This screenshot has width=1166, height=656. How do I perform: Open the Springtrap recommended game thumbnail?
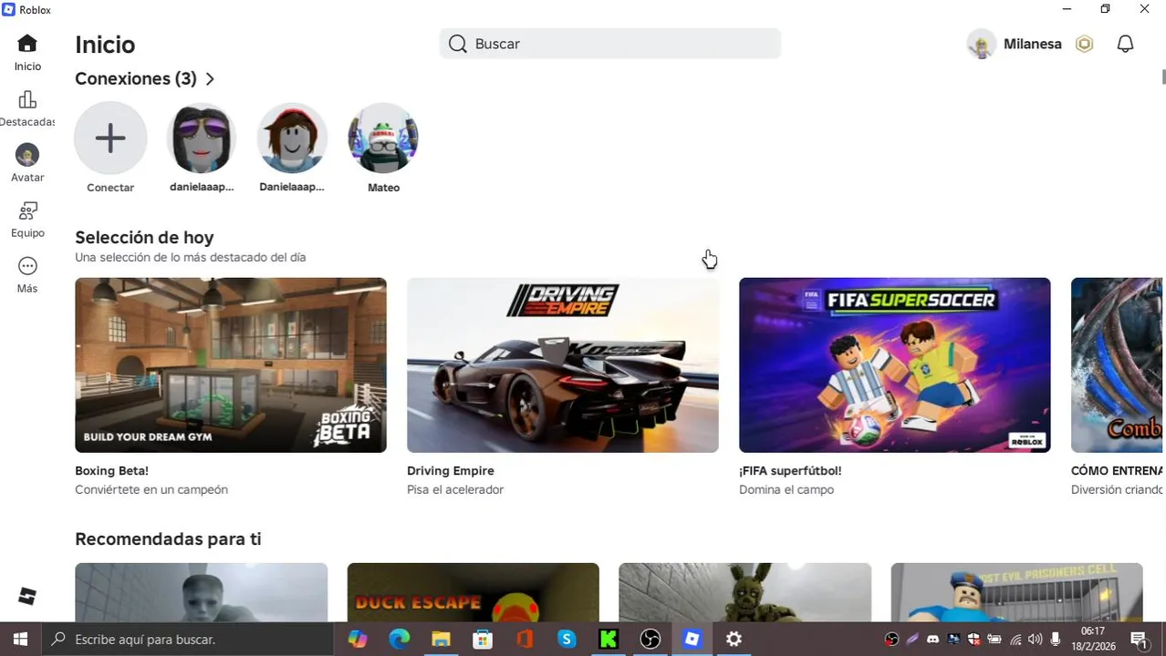click(x=745, y=592)
